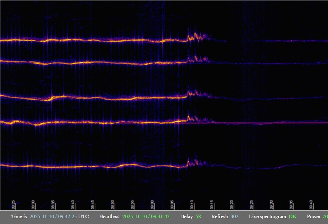
Task: Click the Delay value 58
Action: 198,217
